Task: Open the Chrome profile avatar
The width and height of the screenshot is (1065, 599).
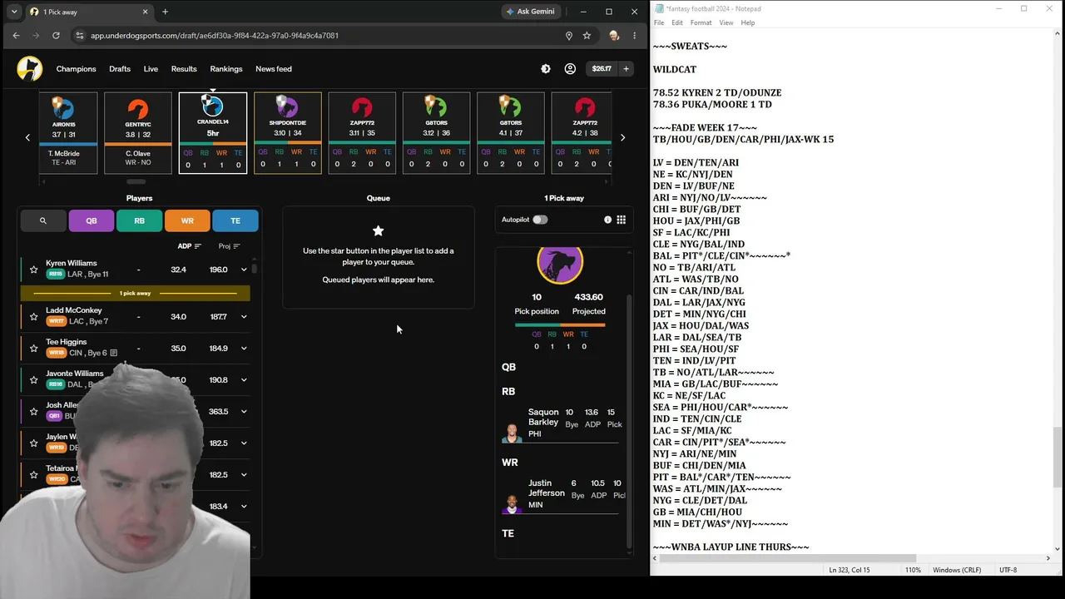Action: 614,36
